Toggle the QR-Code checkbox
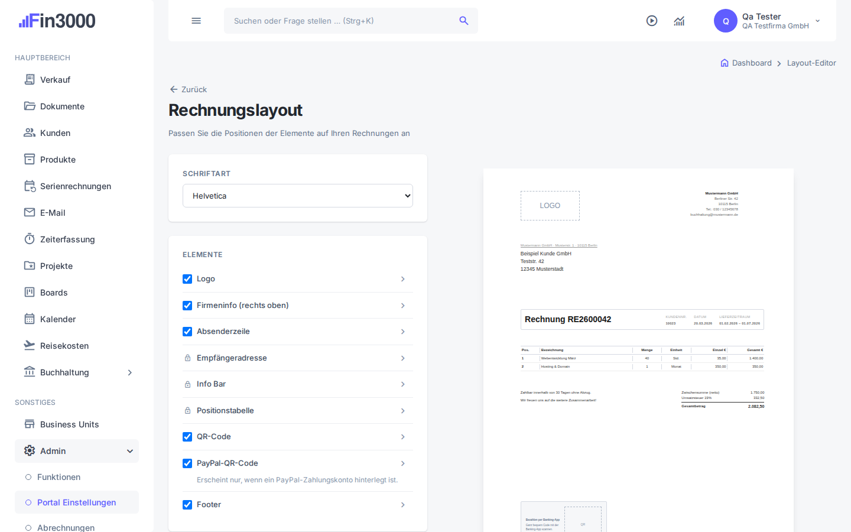This screenshot has width=851, height=532. pyautogui.click(x=187, y=437)
